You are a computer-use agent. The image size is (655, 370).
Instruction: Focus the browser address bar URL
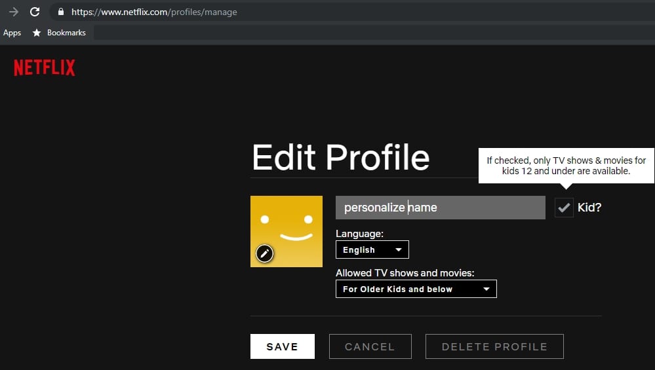pyautogui.click(x=154, y=12)
